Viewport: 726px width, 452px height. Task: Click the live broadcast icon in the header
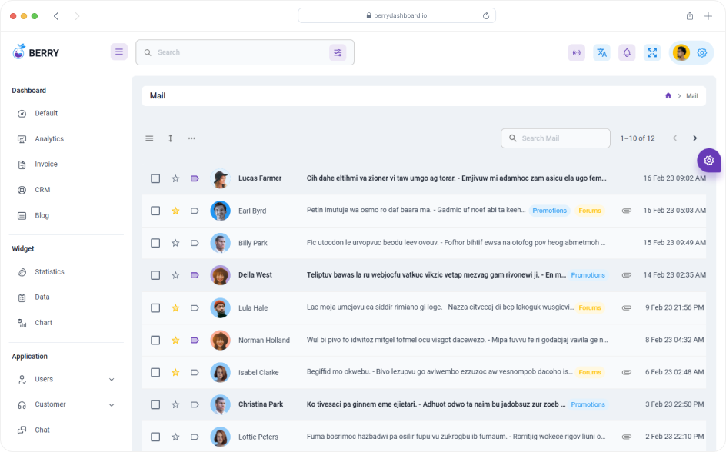coord(576,52)
